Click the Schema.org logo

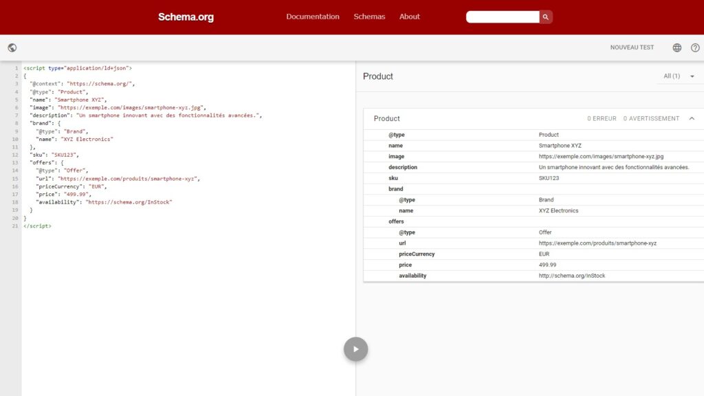click(186, 17)
